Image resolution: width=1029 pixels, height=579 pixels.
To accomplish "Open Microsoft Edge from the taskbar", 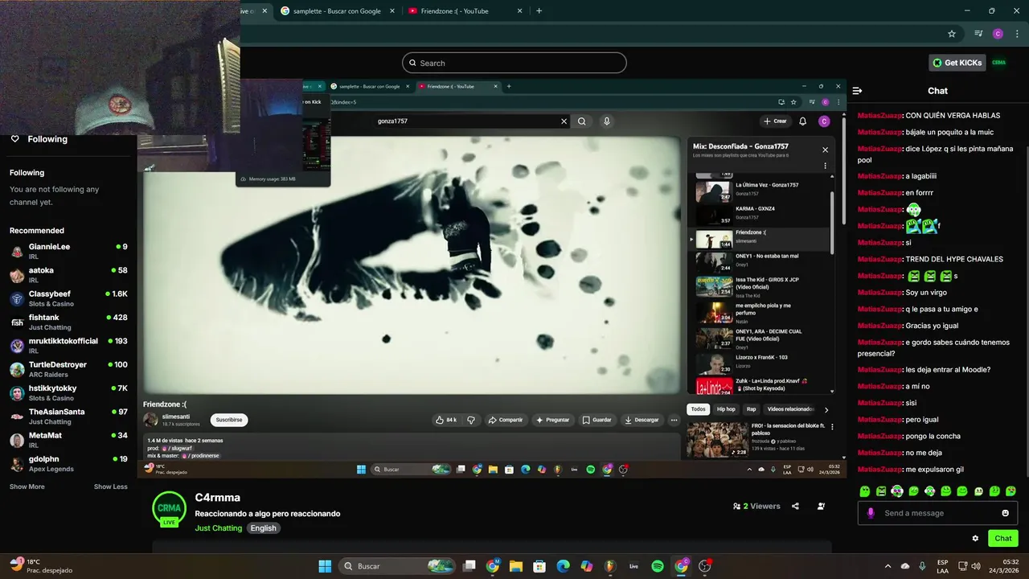I will click(563, 566).
